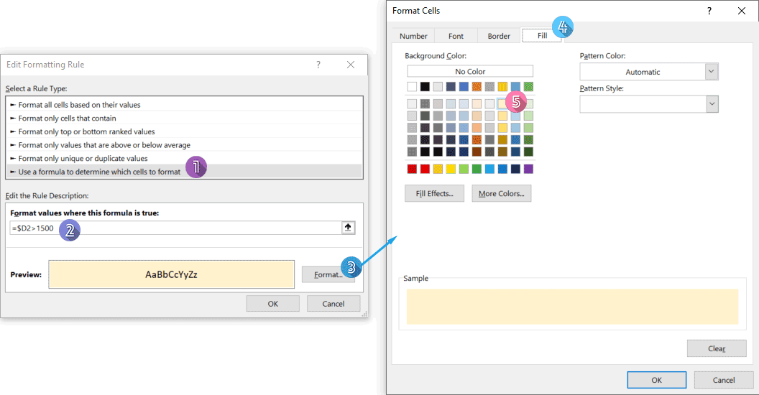Close the Edit Formatting Rule dialog
This screenshot has height=395, width=759.
[x=351, y=65]
